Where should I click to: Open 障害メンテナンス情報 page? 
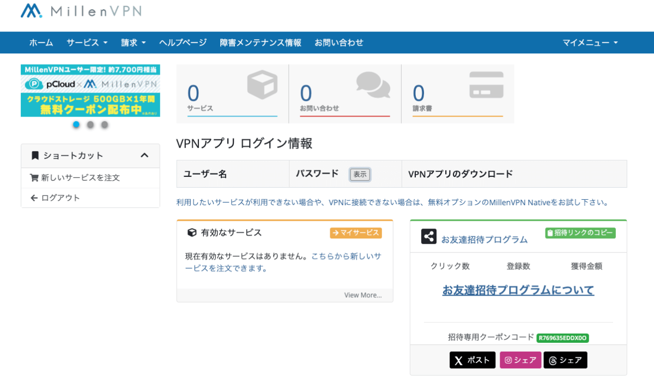(261, 42)
